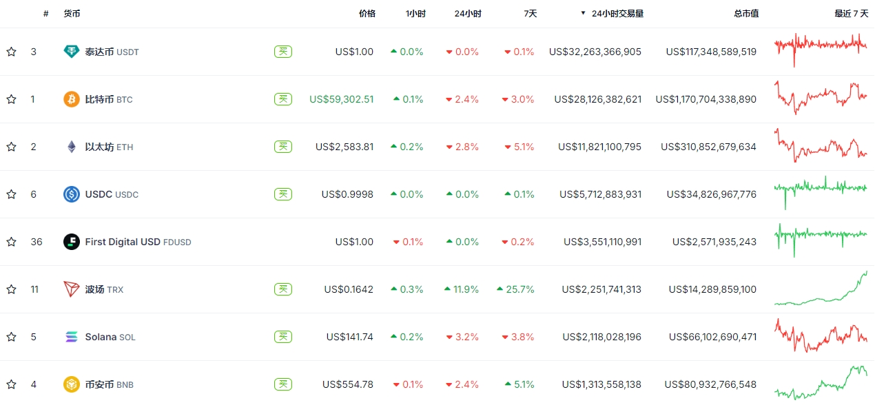Screen dimensions: 875x405
Task: Sort by the 1小时 change column
Action: click(x=415, y=13)
